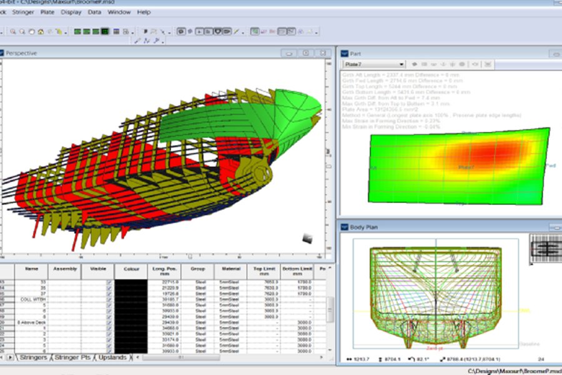This screenshot has width=562, height=375.
Task: Switch to the Stringer Pts tab
Action: [x=72, y=357]
